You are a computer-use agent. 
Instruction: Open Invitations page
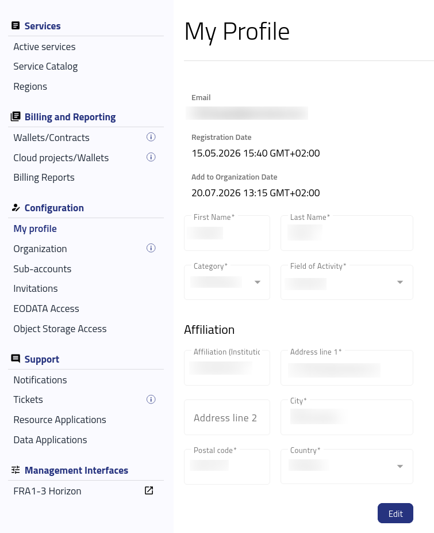point(36,288)
